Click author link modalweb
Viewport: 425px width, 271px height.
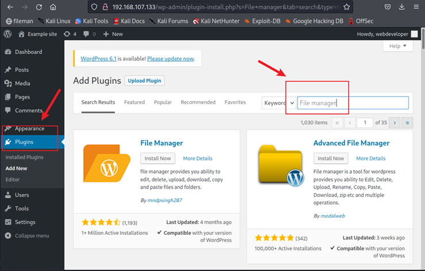[333, 216]
